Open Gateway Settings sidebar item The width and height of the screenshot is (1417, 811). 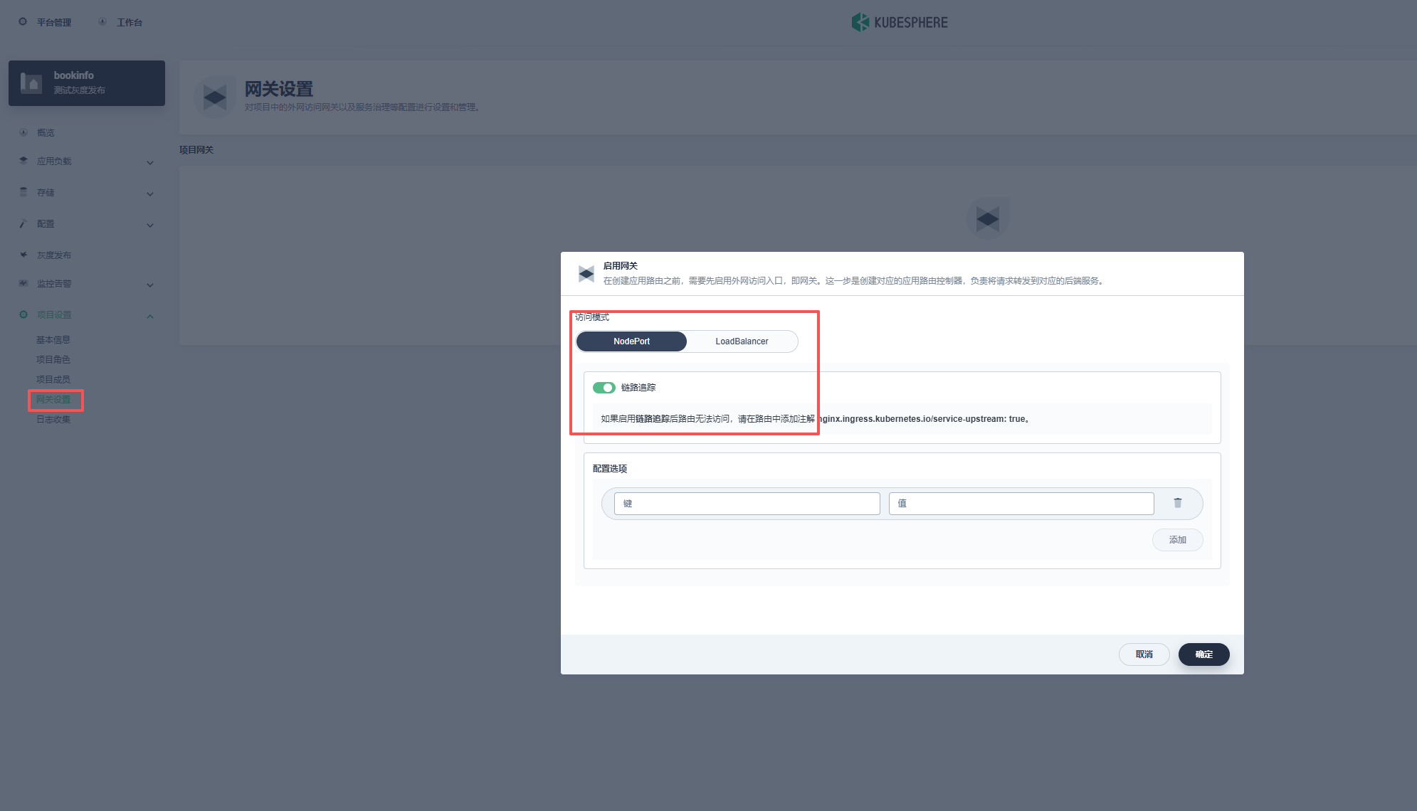pos(54,400)
